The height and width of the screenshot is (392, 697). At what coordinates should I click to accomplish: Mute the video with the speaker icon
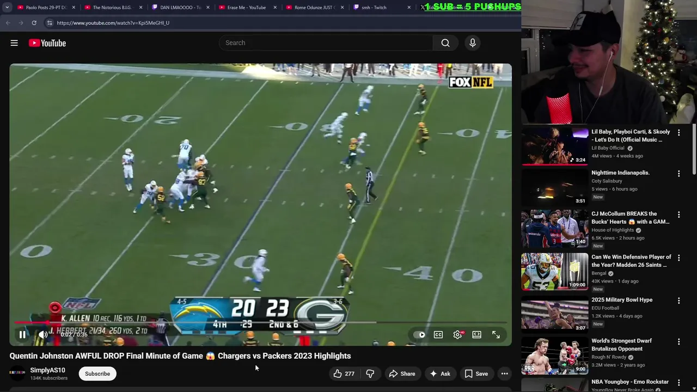[43, 335]
